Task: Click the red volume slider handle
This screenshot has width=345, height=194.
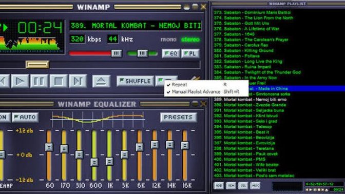Action: [117, 53]
